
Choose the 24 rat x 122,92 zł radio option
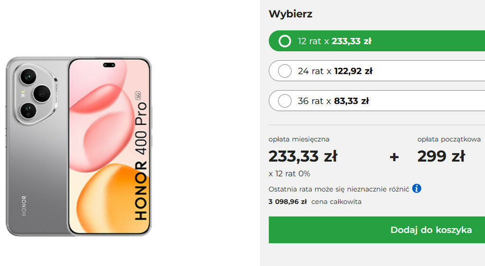click(285, 71)
